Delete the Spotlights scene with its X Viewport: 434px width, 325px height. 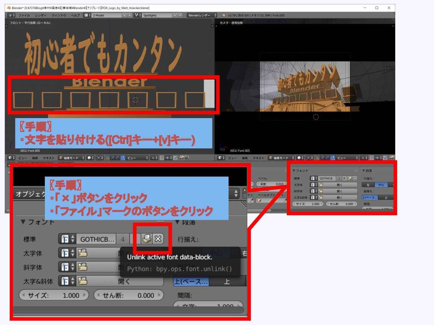(x=180, y=15)
